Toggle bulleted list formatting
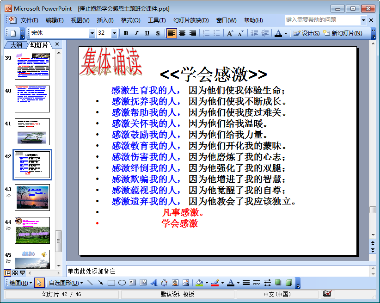The image size is (380, 303). 217,33
